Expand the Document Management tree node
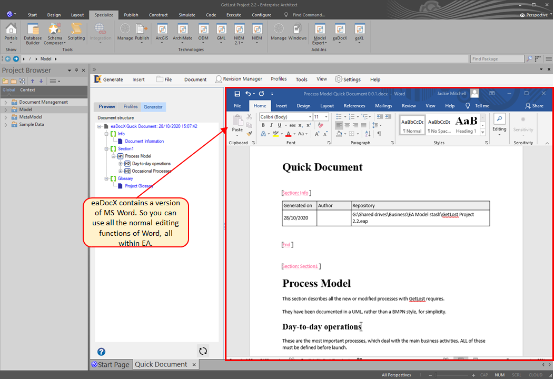 click(6, 102)
